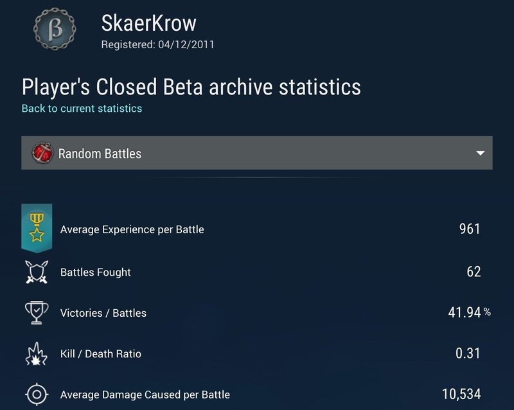This screenshot has width=514, height=410.
Task: Click the Random Battles mode icon
Action: (x=42, y=153)
